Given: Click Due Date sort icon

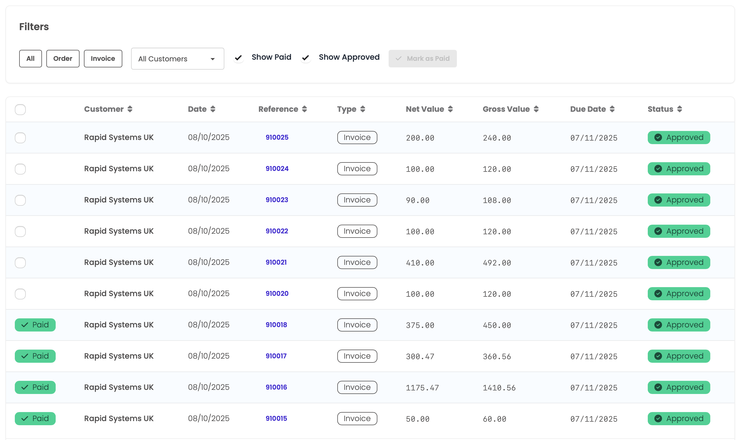Looking at the screenshot, I should click(x=612, y=109).
